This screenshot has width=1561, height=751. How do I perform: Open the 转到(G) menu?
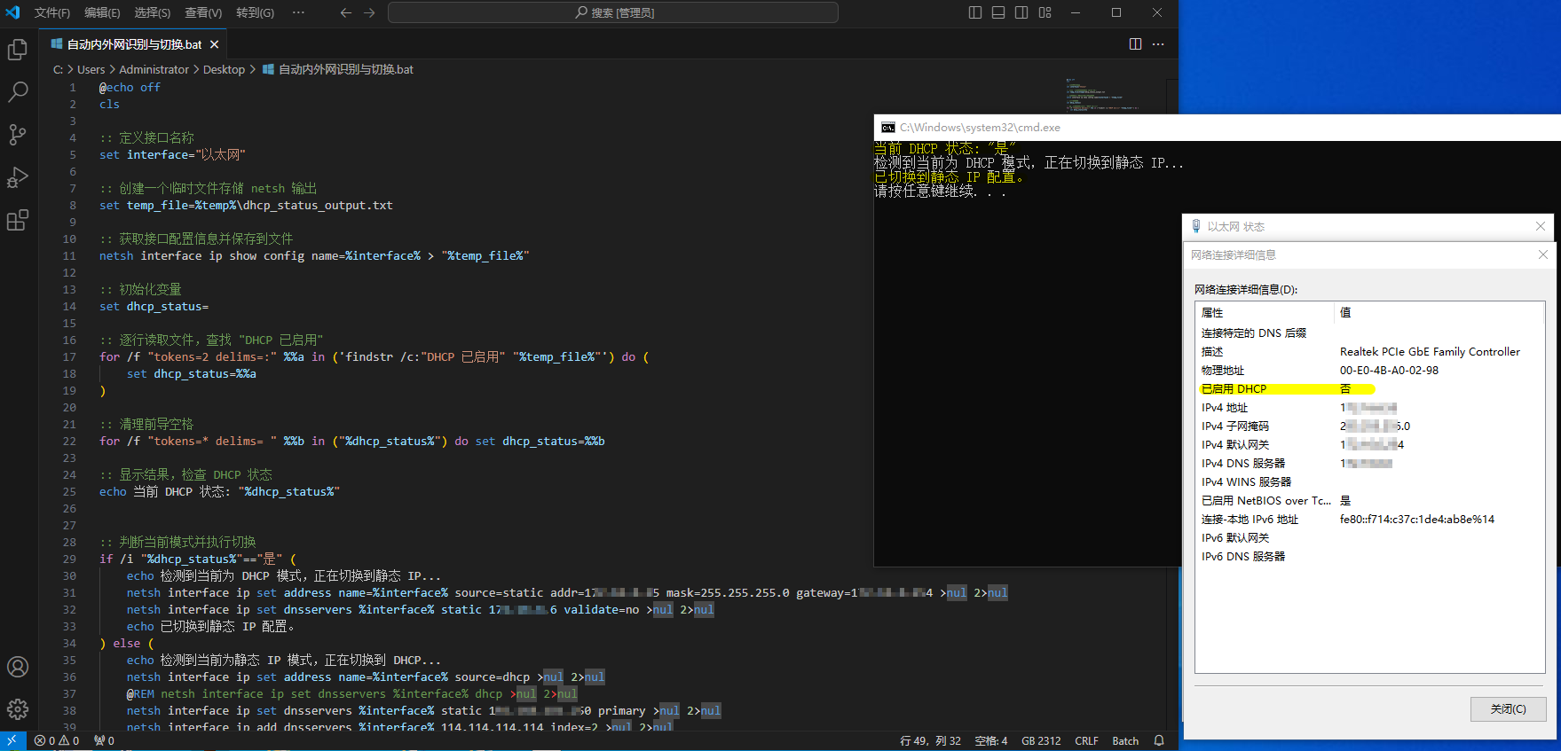255,12
